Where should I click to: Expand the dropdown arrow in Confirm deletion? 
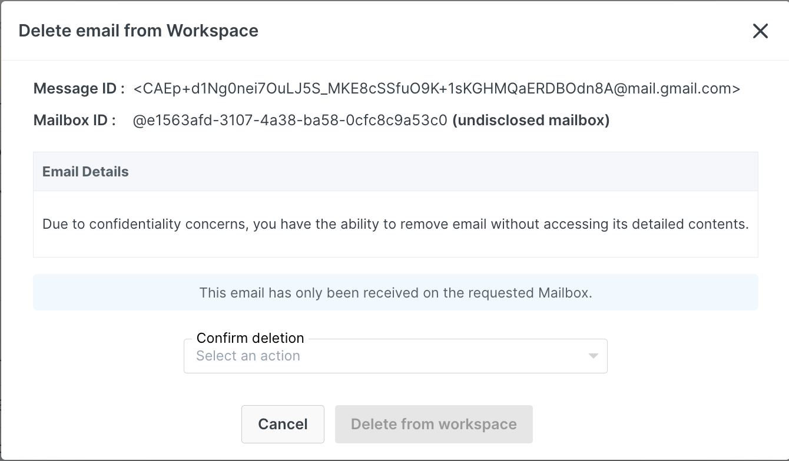[593, 356]
